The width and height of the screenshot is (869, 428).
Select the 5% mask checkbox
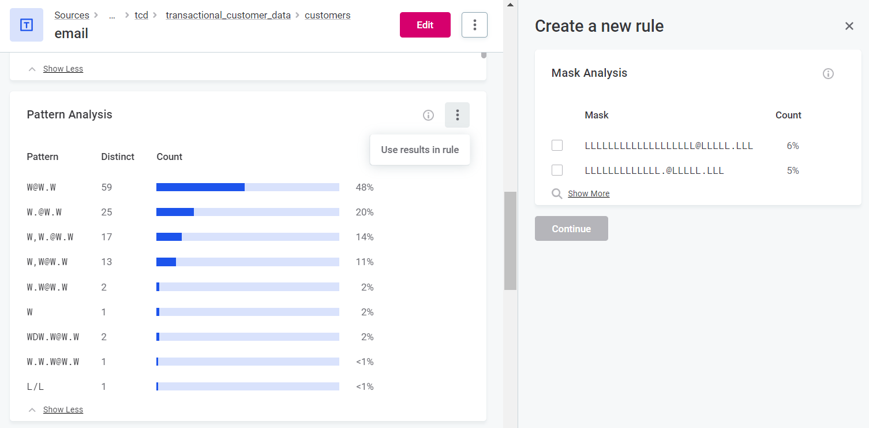tap(557, 170)
